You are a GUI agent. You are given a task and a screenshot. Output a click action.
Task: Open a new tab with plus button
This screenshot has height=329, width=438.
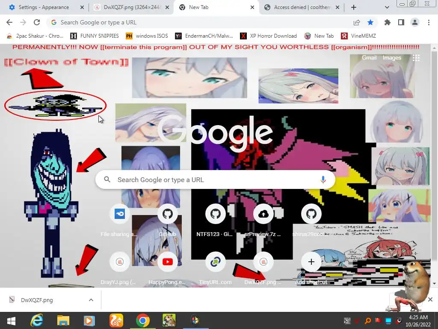[x=354, y=7]
